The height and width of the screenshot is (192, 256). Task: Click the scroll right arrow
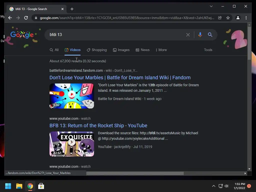pos(245,173)
